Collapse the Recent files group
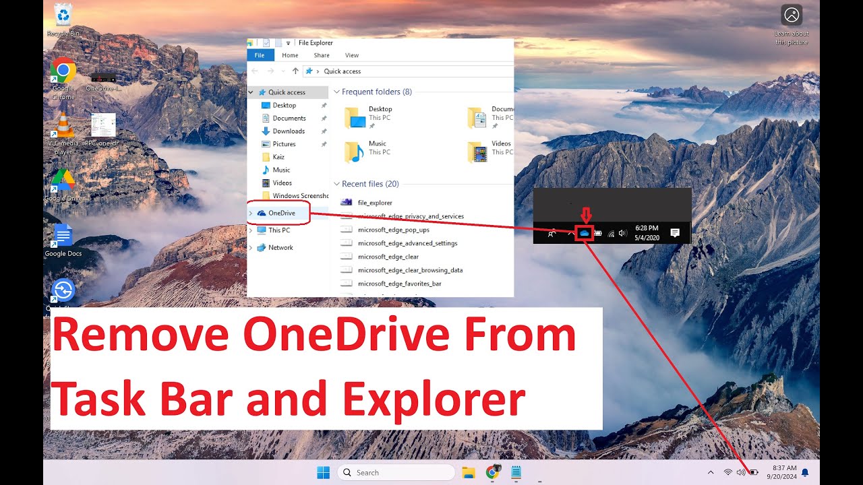Screen dimensions: 863x485 point(336,184)
